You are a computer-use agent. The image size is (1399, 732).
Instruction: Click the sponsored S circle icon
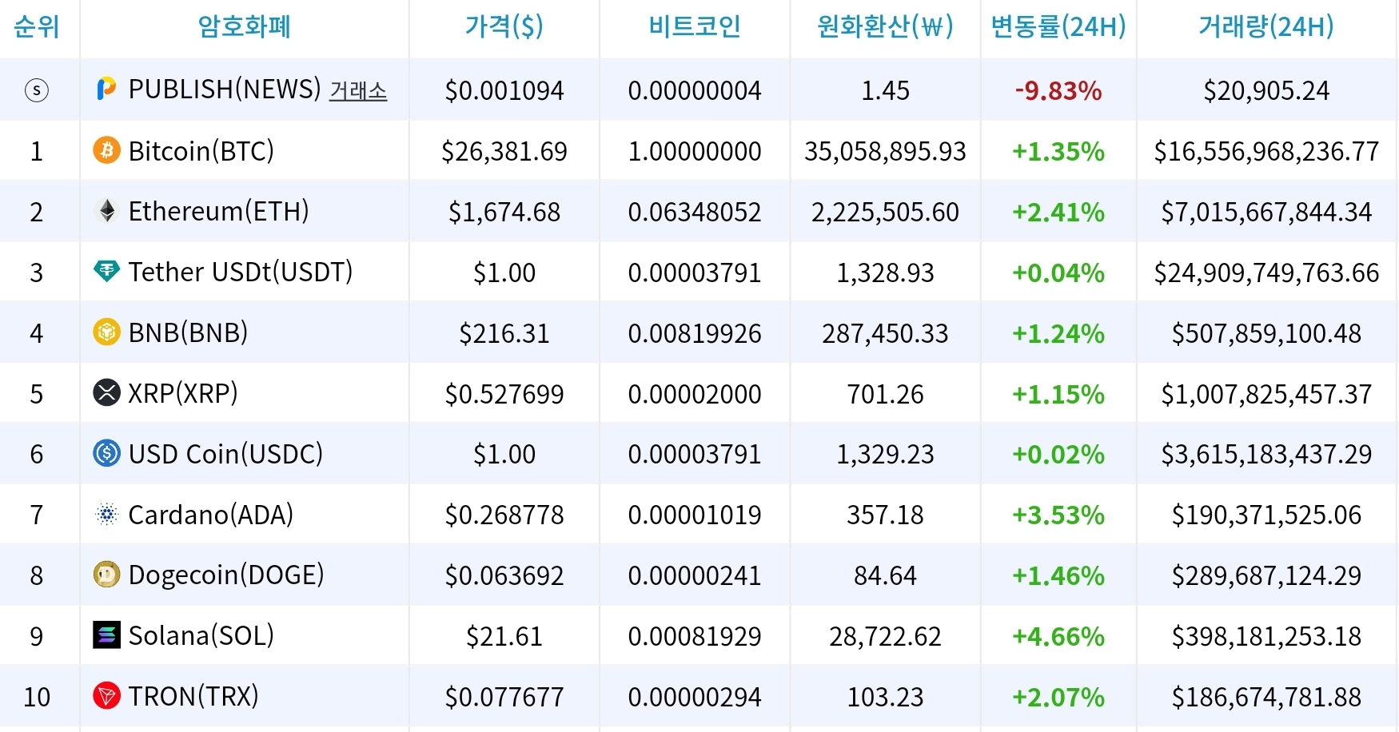37,90
